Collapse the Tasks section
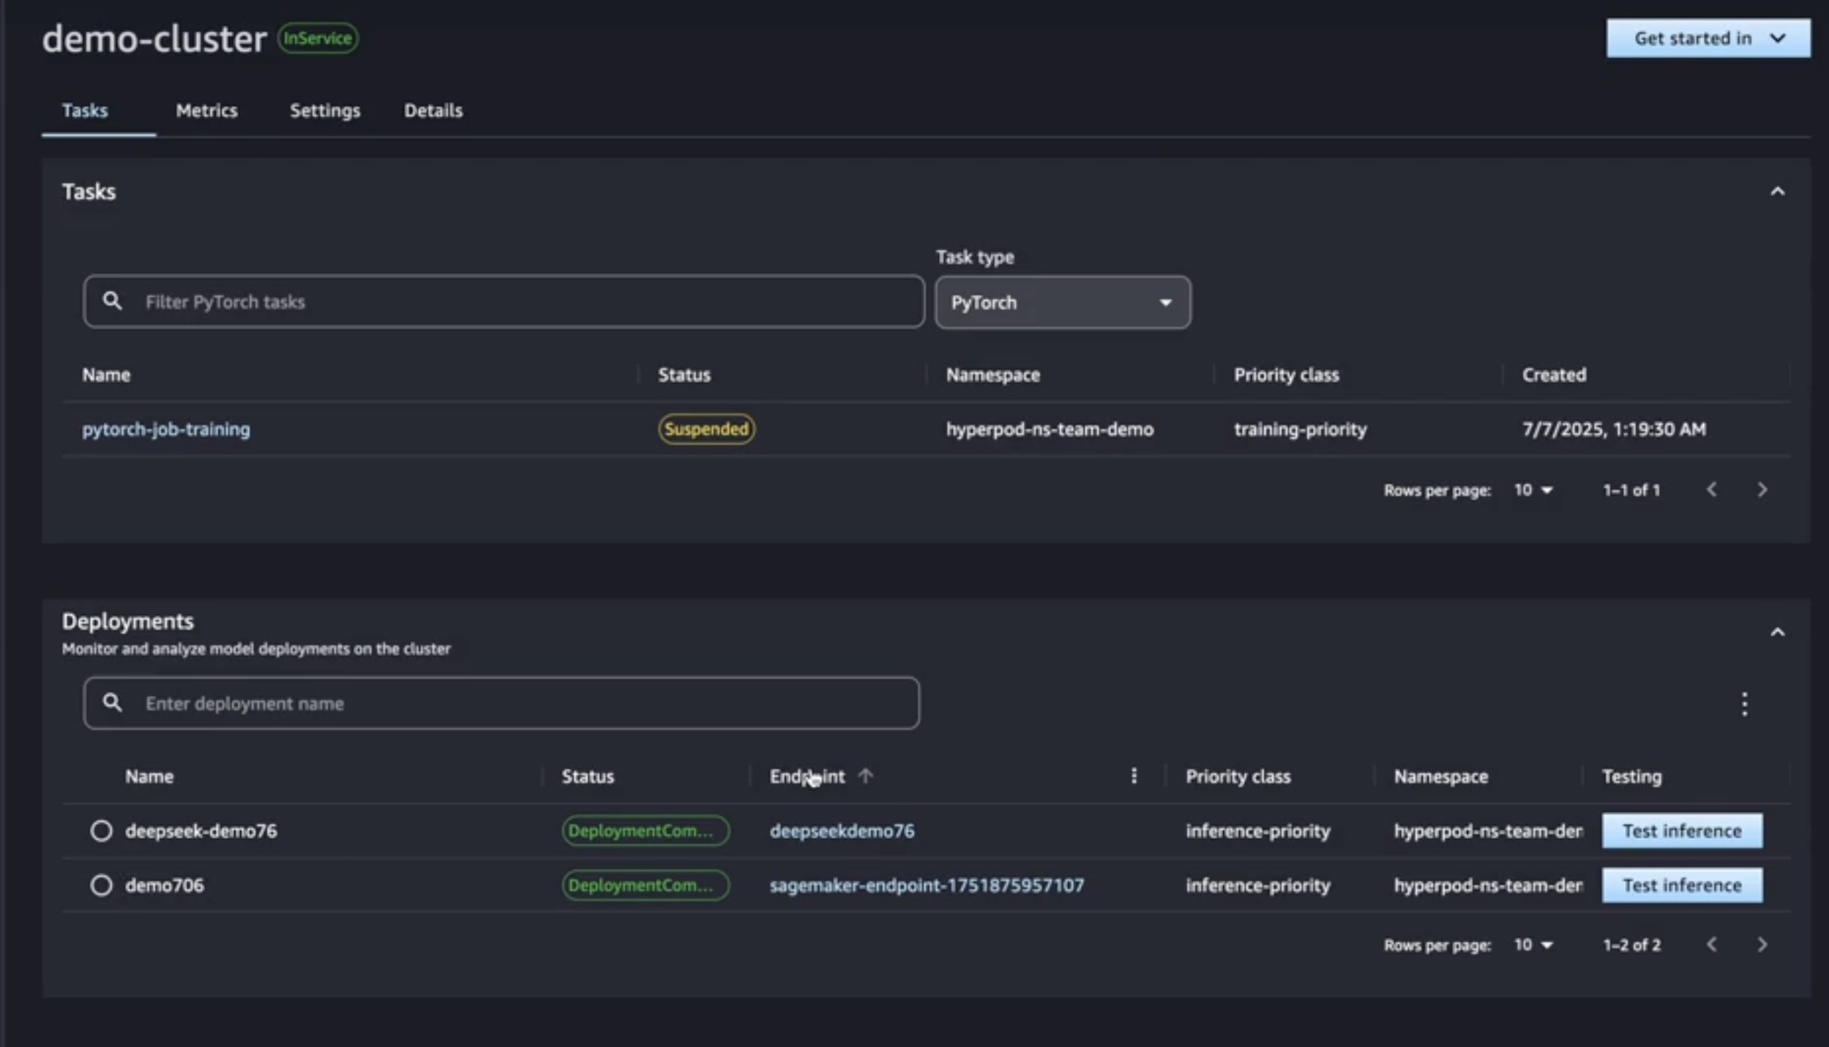The image size is (1829, 1047). coord(1777,191)
